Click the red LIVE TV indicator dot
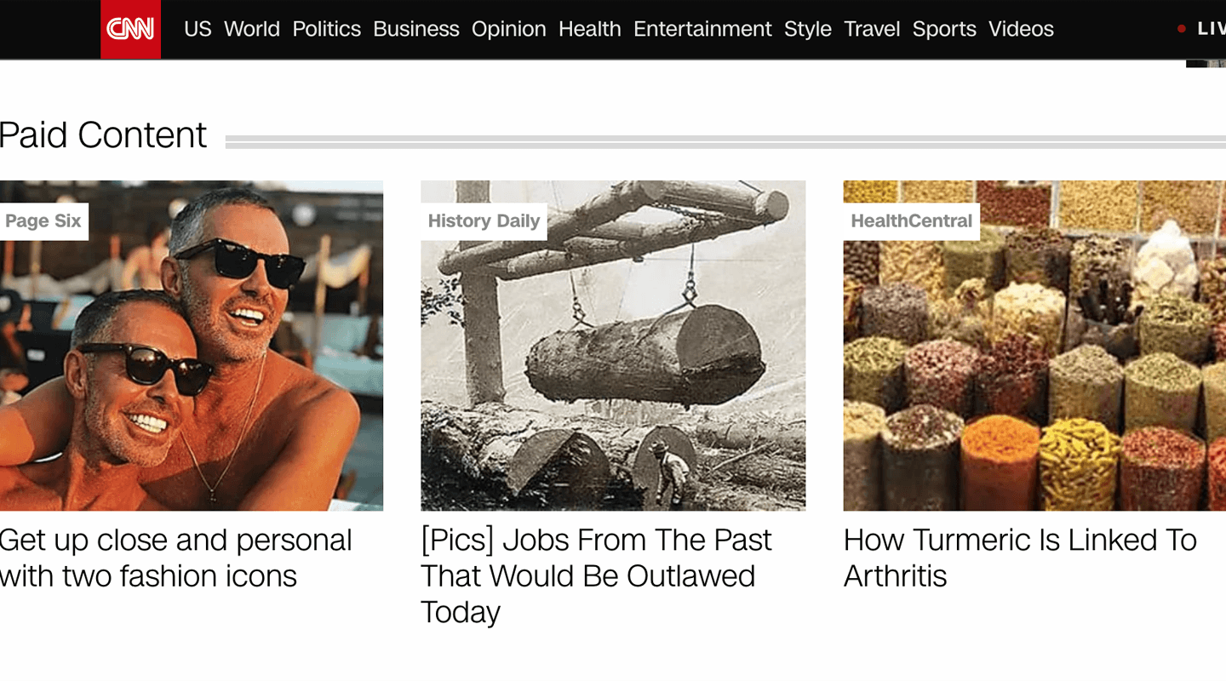Image resolution: width=1226 pixels, height=681 pixels. pos(1182,28)
